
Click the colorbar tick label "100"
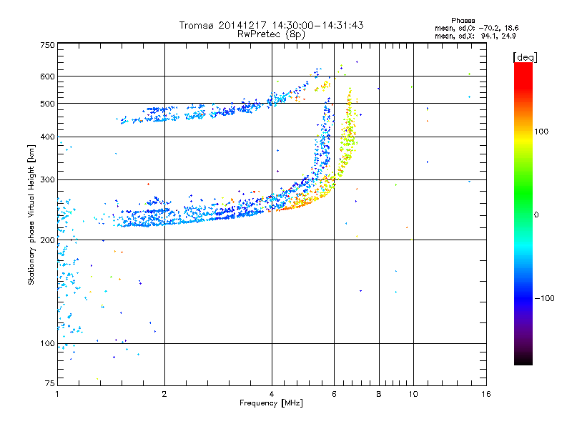tap(541, 132)
